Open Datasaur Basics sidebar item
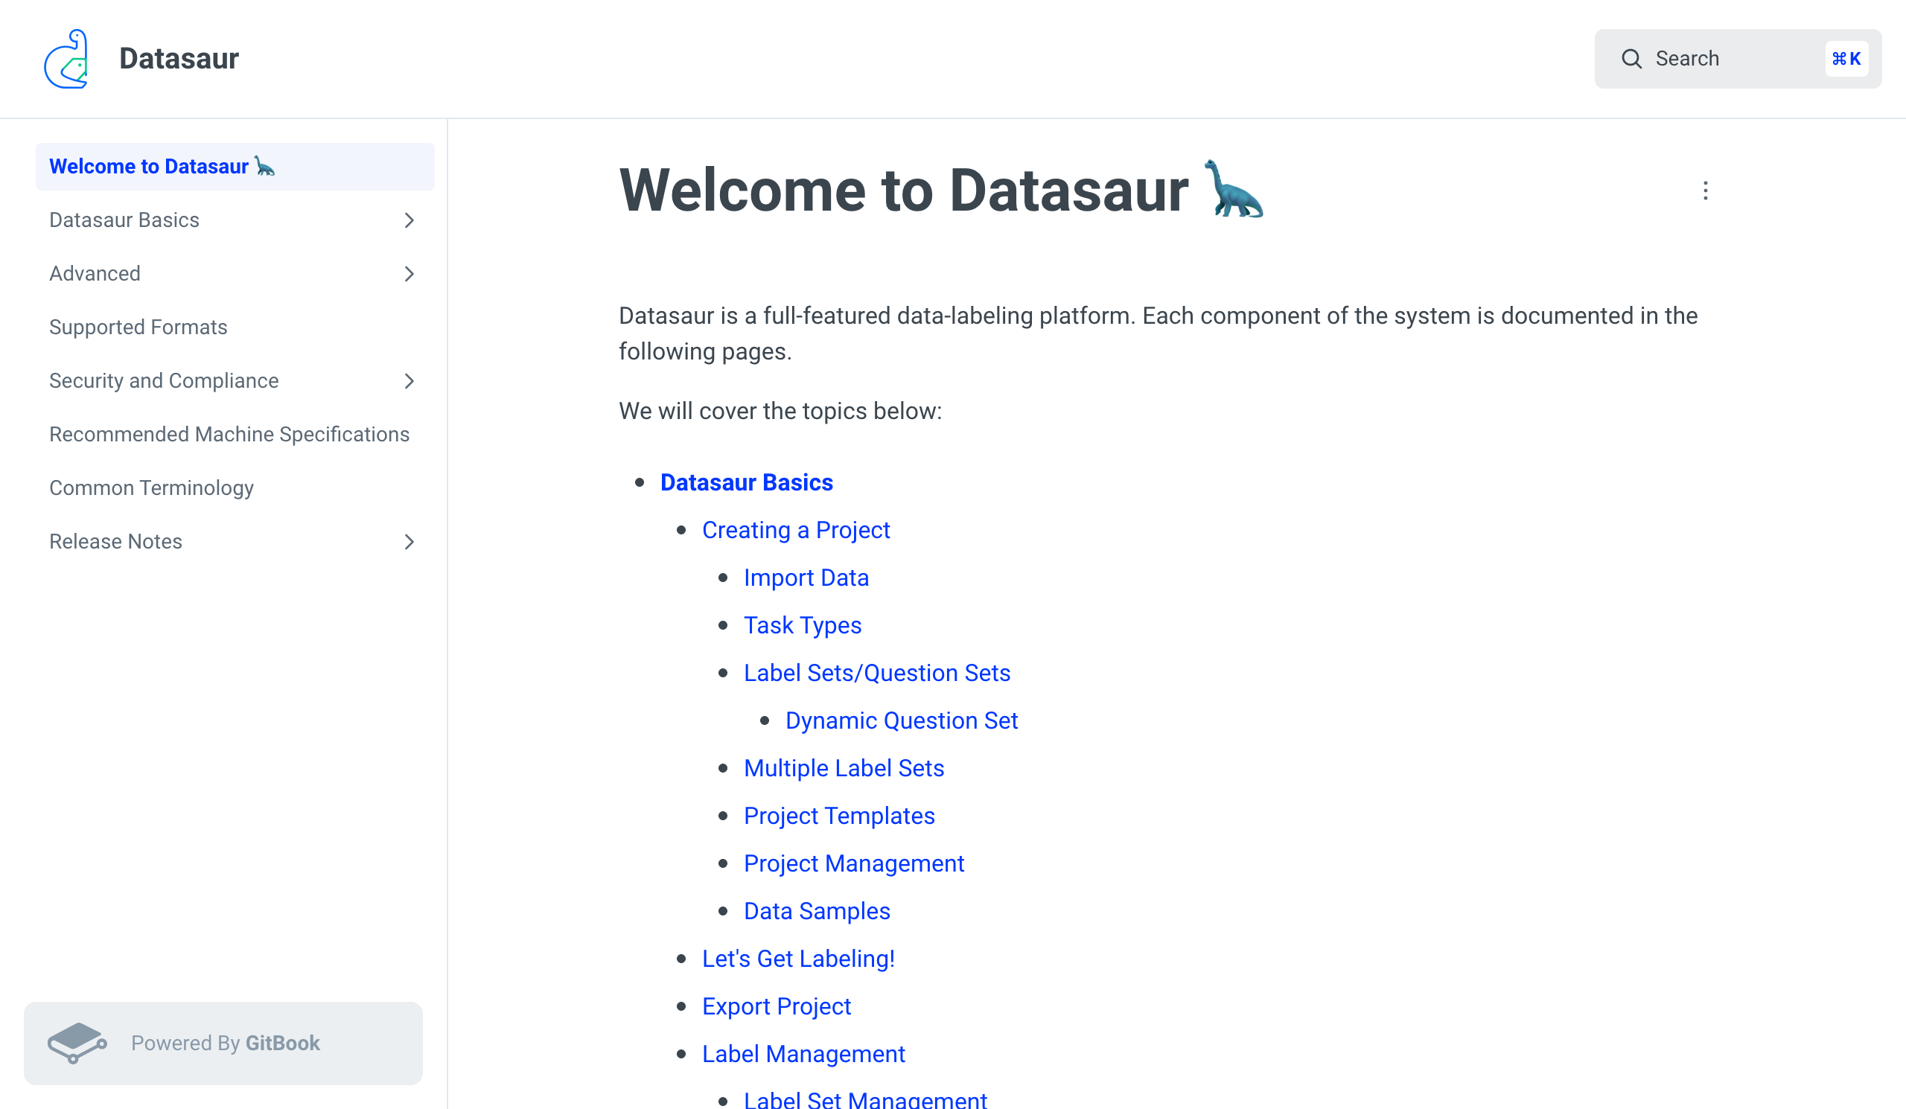1906x1109 pixels. coord(235,220)
